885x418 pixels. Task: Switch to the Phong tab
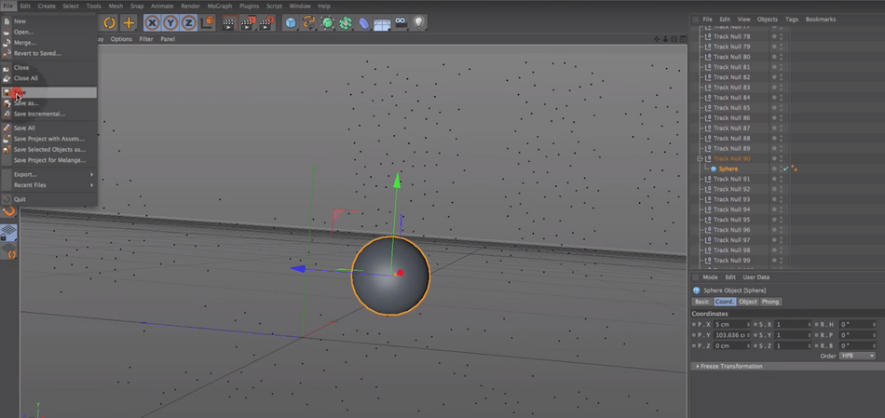click(x=769, y=302)
